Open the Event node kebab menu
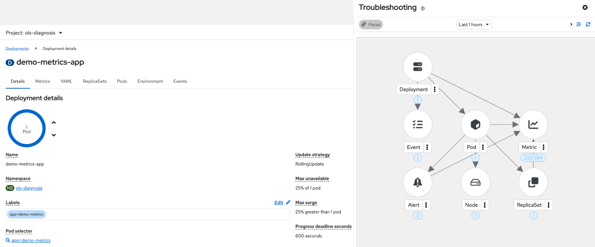 point(427,147)
